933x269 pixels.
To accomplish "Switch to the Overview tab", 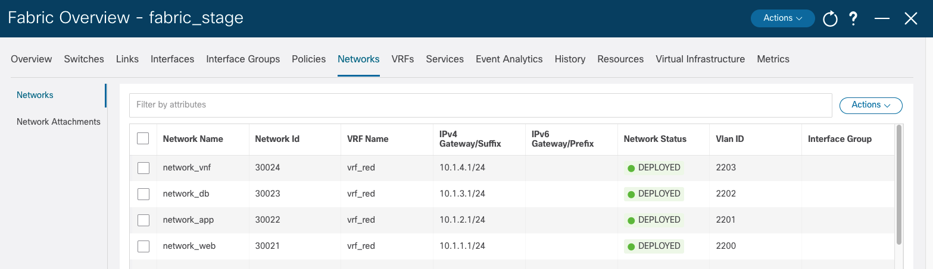I will [32, 59].
